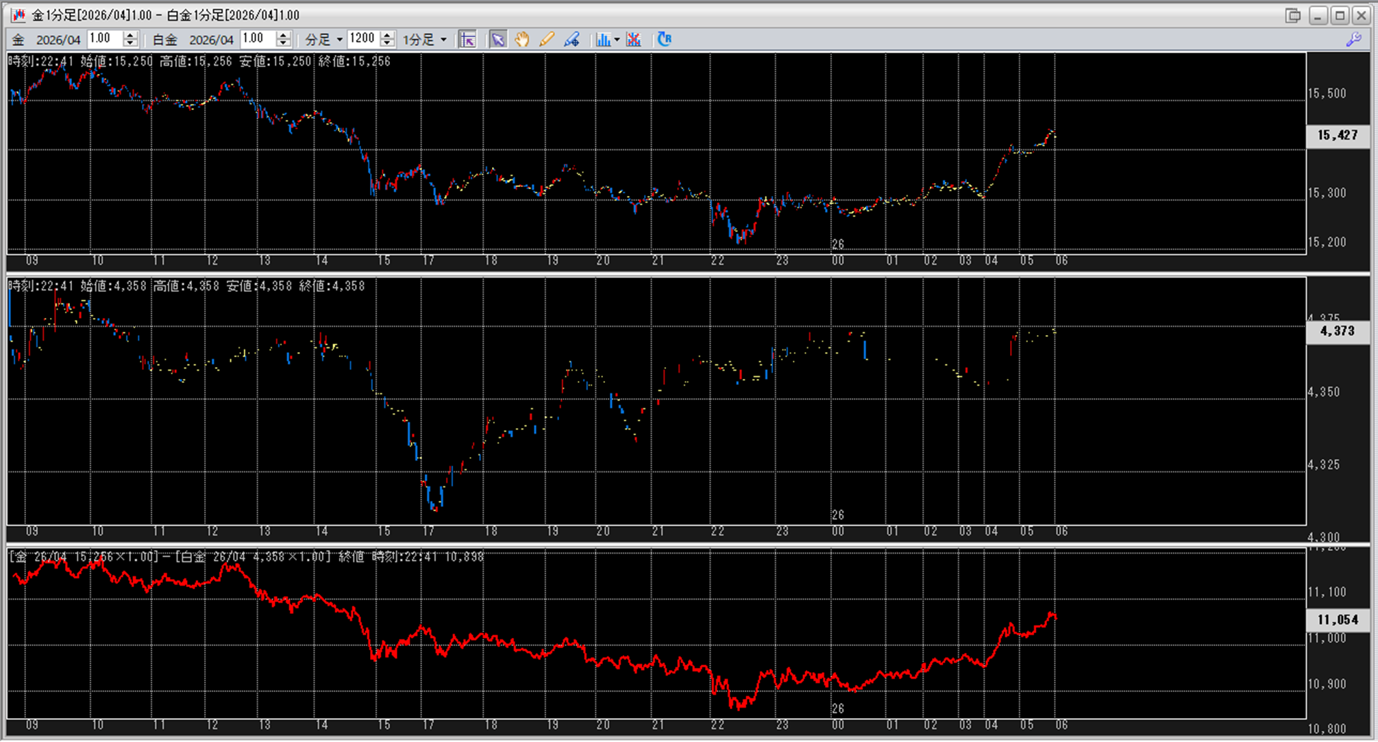
Task: Click the restore sub-window icon in title bar
Action: click(1292, 15)
